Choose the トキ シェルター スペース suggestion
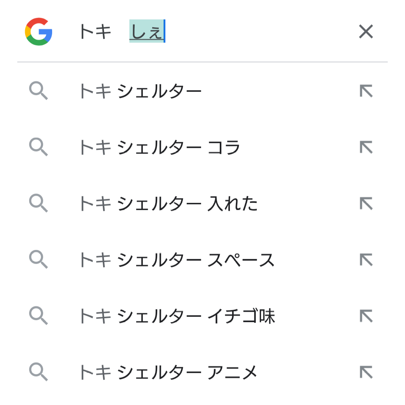 tap(177, 260)
